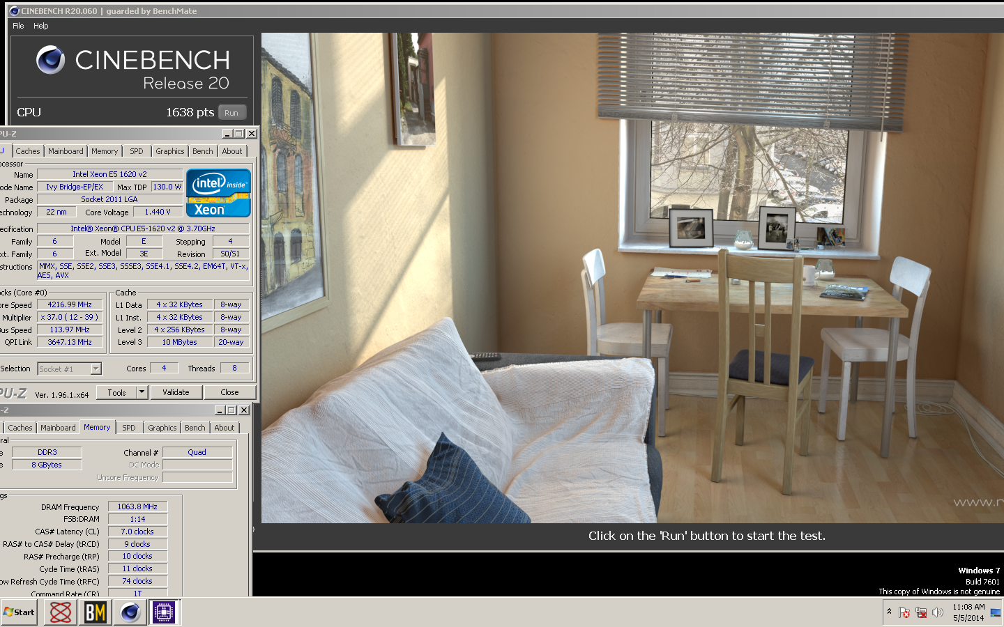Maximize the upper CPU-Z window
1004x627 pixels.
coord(239,134)
